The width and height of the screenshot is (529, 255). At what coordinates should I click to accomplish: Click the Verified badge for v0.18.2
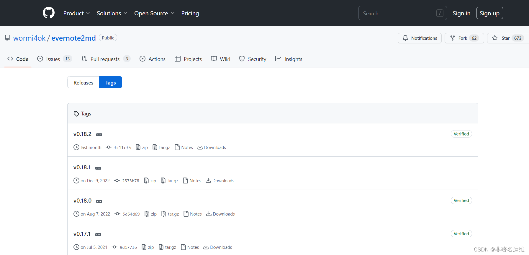coord(461,134)
